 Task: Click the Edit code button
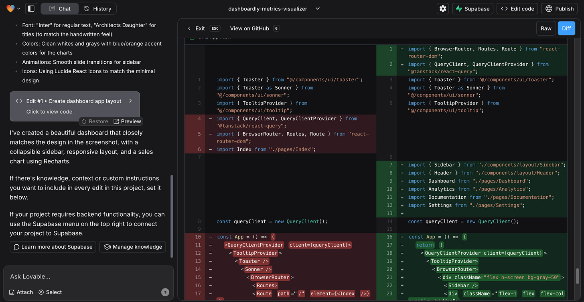(517, 8)
